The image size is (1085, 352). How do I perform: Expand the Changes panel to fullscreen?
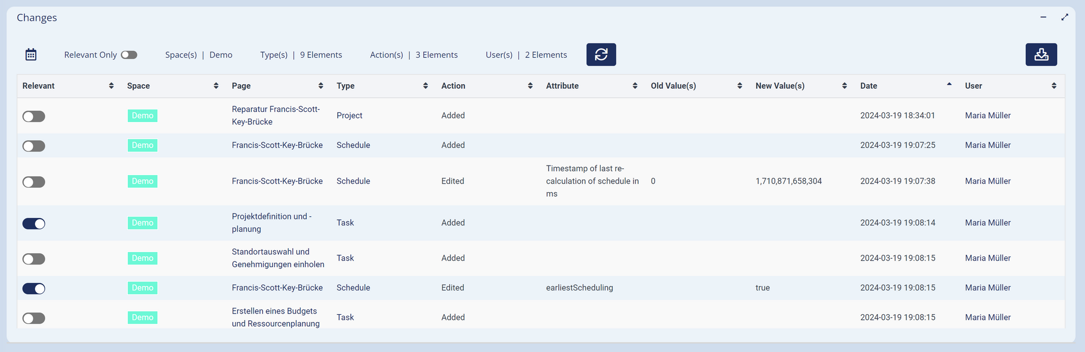[1065, 18]
